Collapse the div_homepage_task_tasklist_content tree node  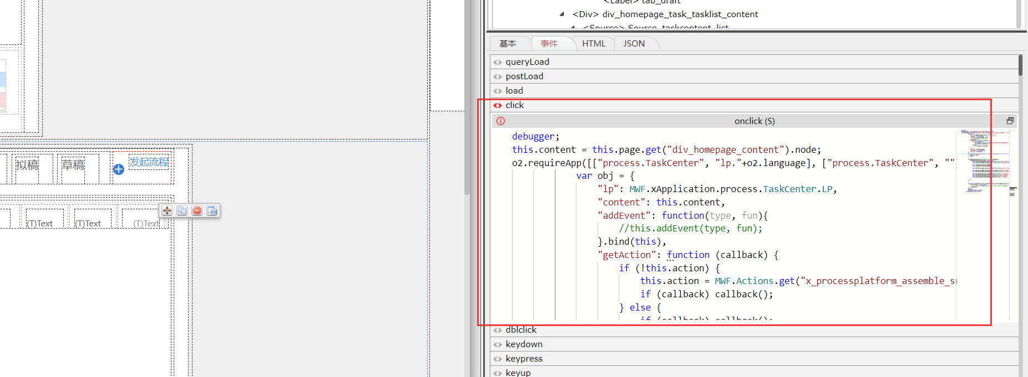pos(562,14)
